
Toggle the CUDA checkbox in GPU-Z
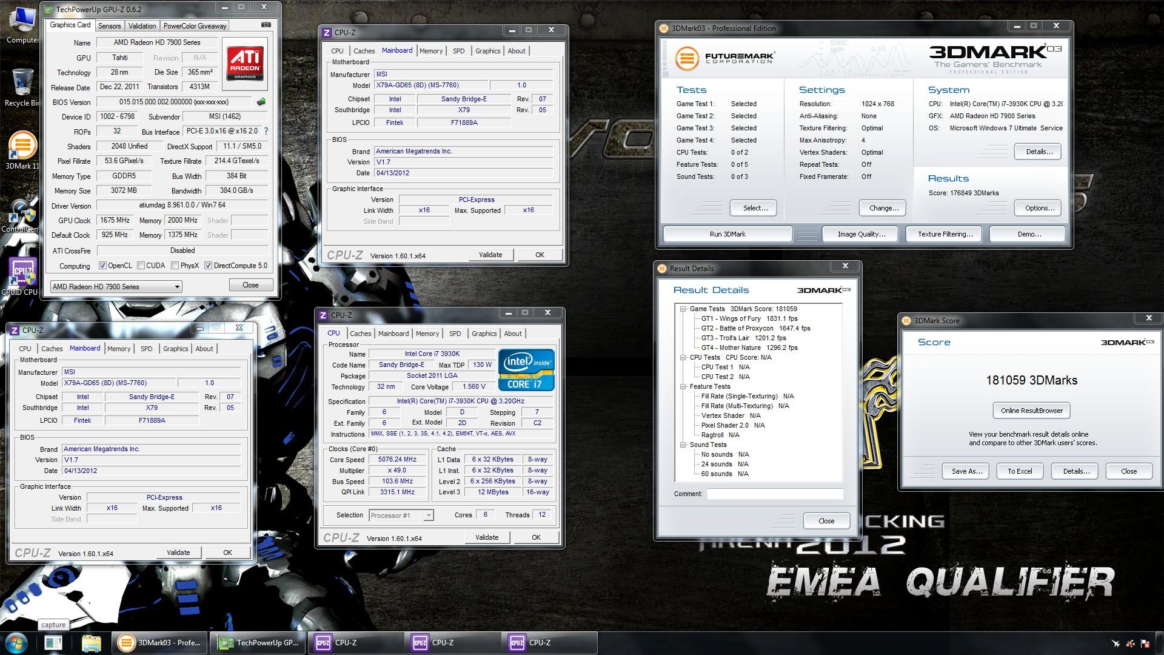pyautogui.click(x=141, y=266)
